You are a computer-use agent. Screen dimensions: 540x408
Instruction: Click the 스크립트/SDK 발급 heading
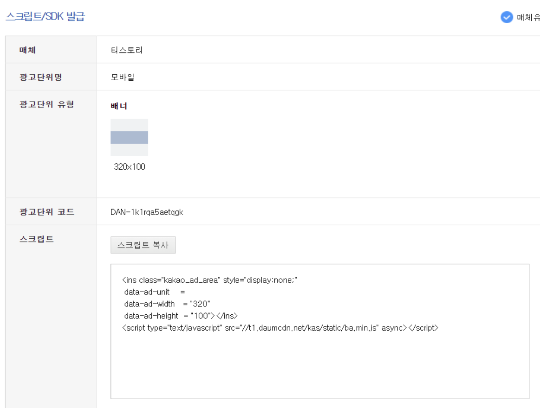tap(45, 16)
